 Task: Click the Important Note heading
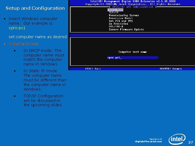click(24, 44)
